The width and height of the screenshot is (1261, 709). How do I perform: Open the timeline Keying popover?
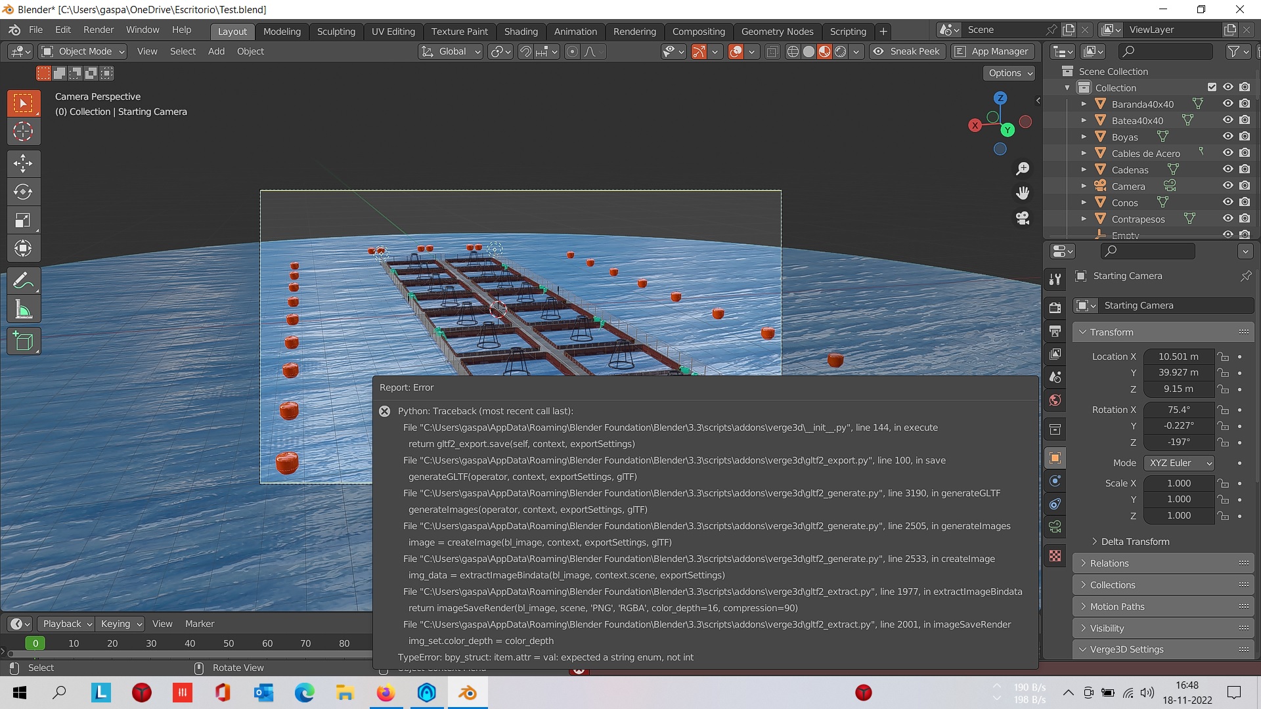pos(120,624)
